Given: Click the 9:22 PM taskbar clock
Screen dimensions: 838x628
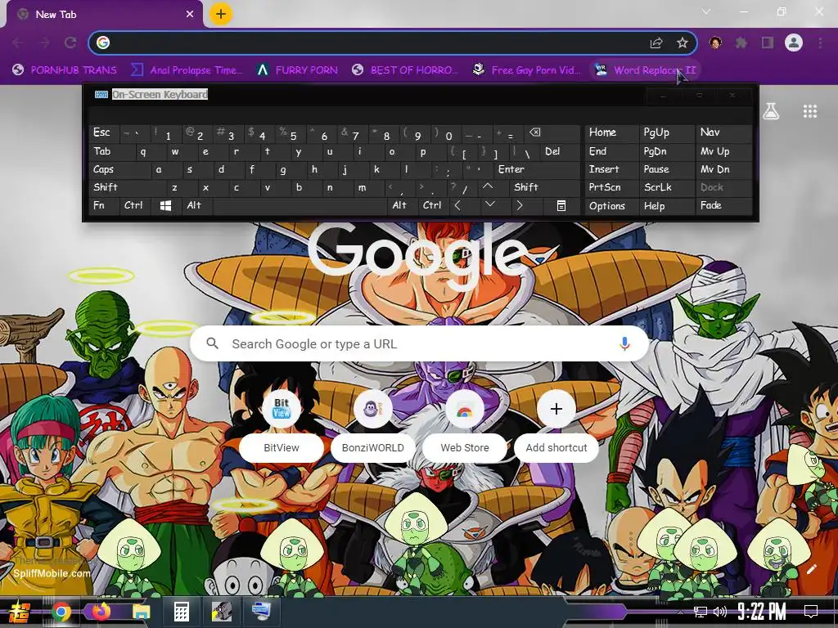Looking at the screenshot, I should [x=762, y=612].
